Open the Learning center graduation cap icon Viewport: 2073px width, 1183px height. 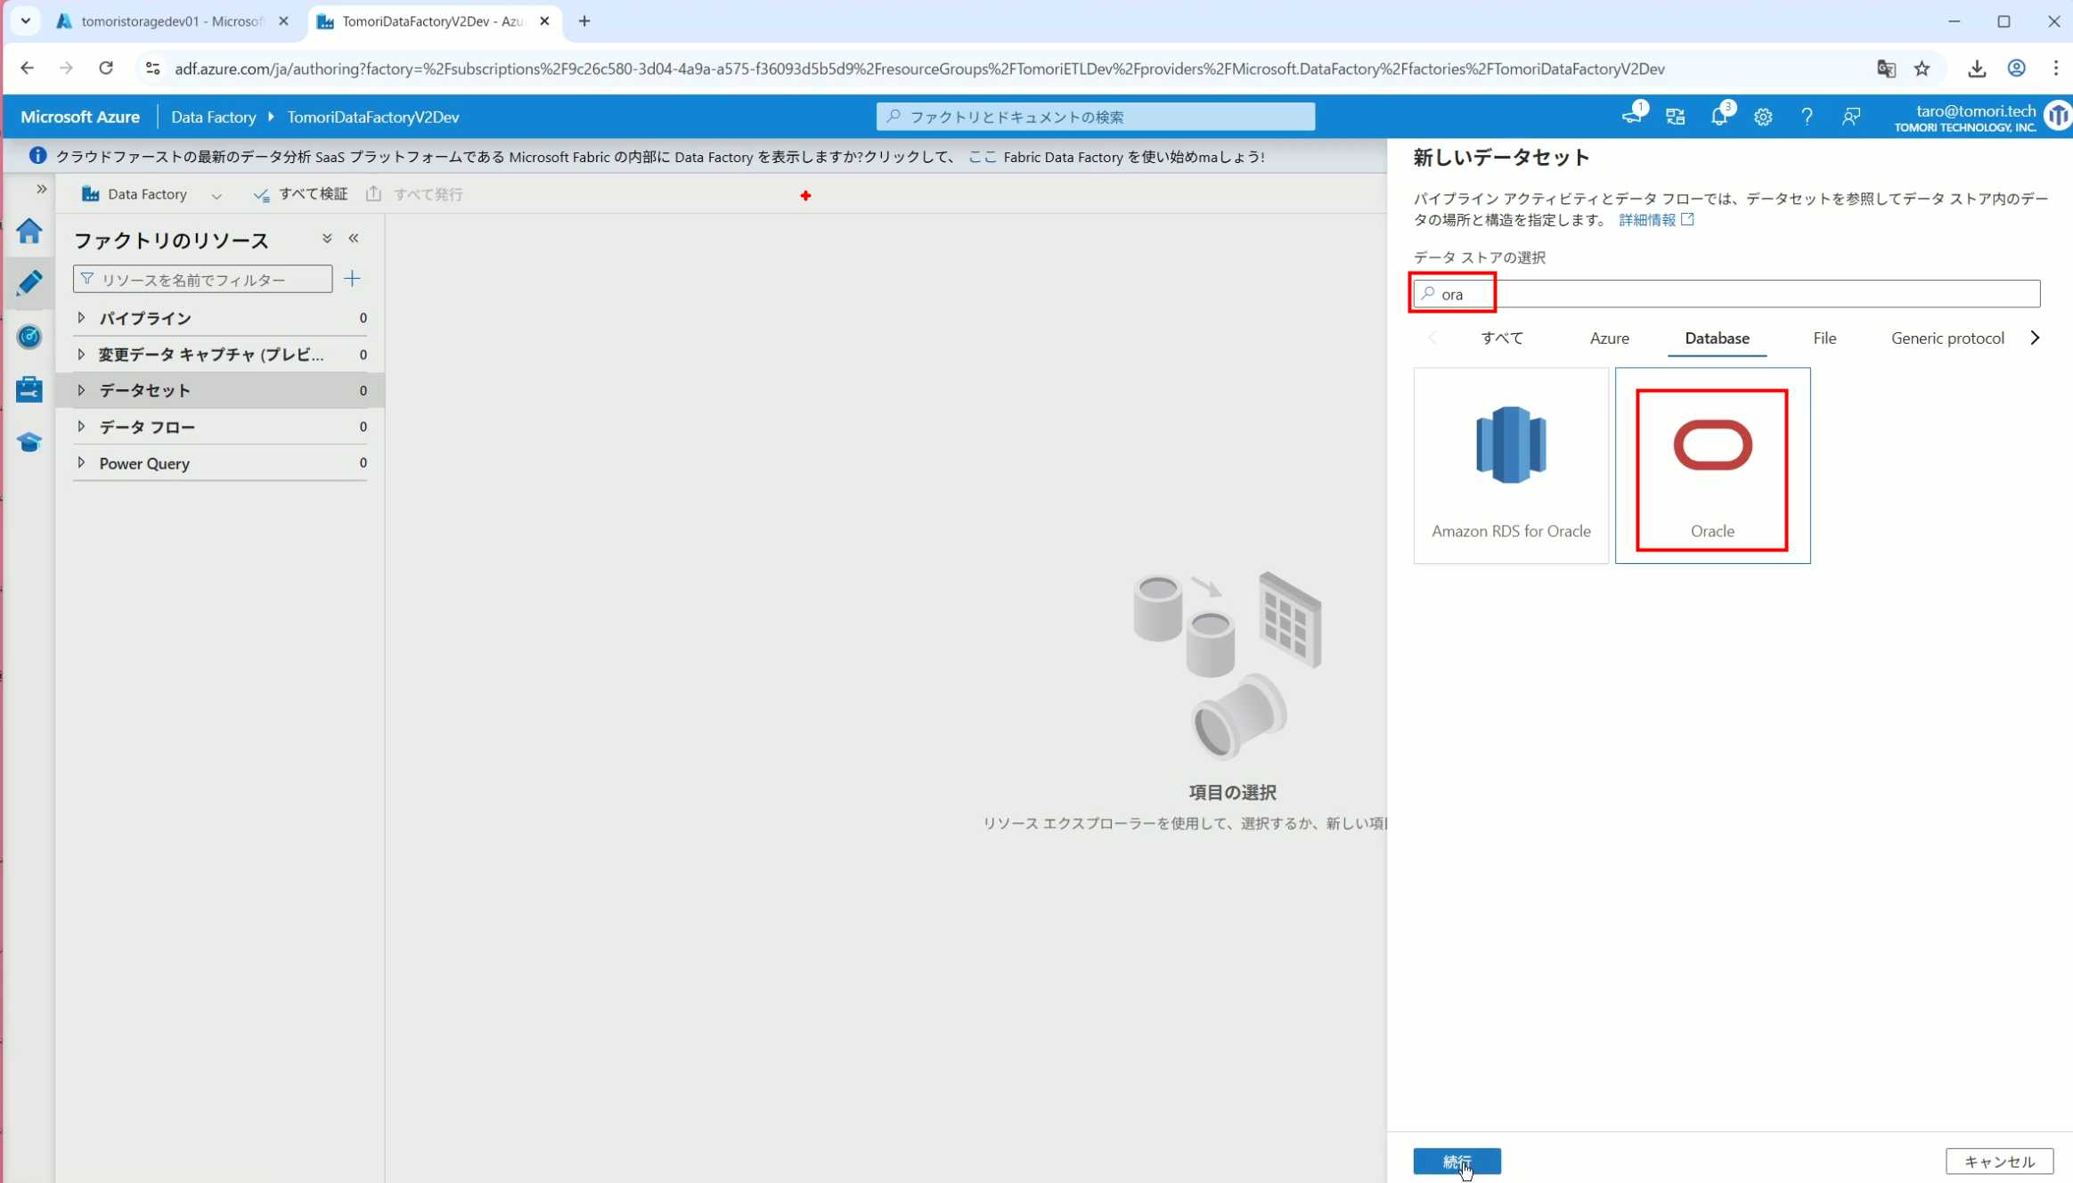coord(29,442)
